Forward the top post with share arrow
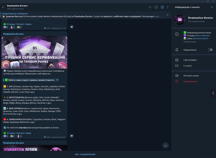 coord(72,27)
